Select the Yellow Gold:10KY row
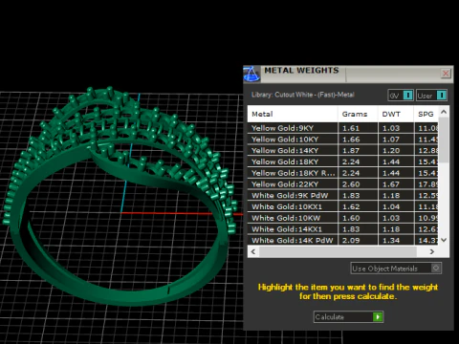 click(342, 140)
